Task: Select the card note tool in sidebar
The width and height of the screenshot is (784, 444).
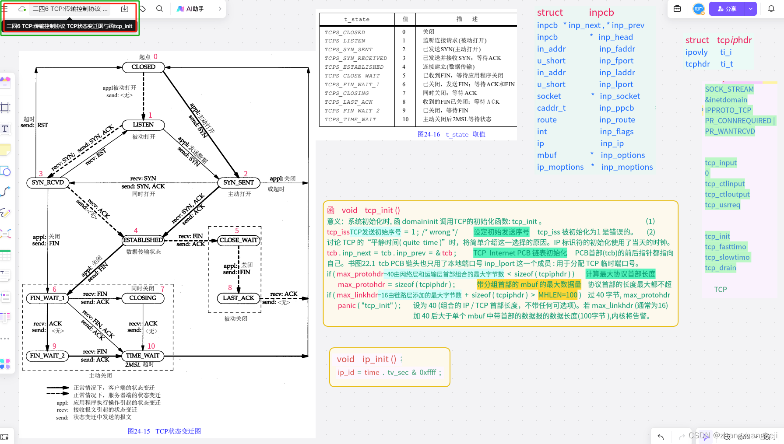Action: (x=5, y=297)
